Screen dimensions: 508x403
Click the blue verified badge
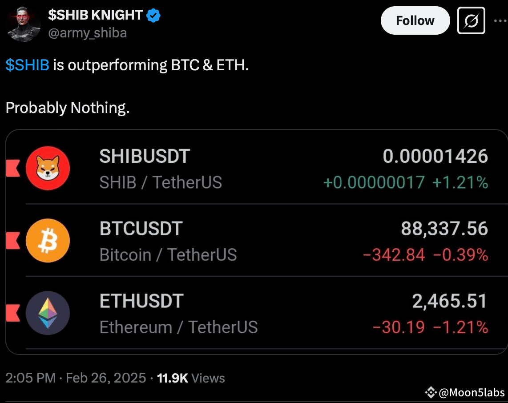154,16
